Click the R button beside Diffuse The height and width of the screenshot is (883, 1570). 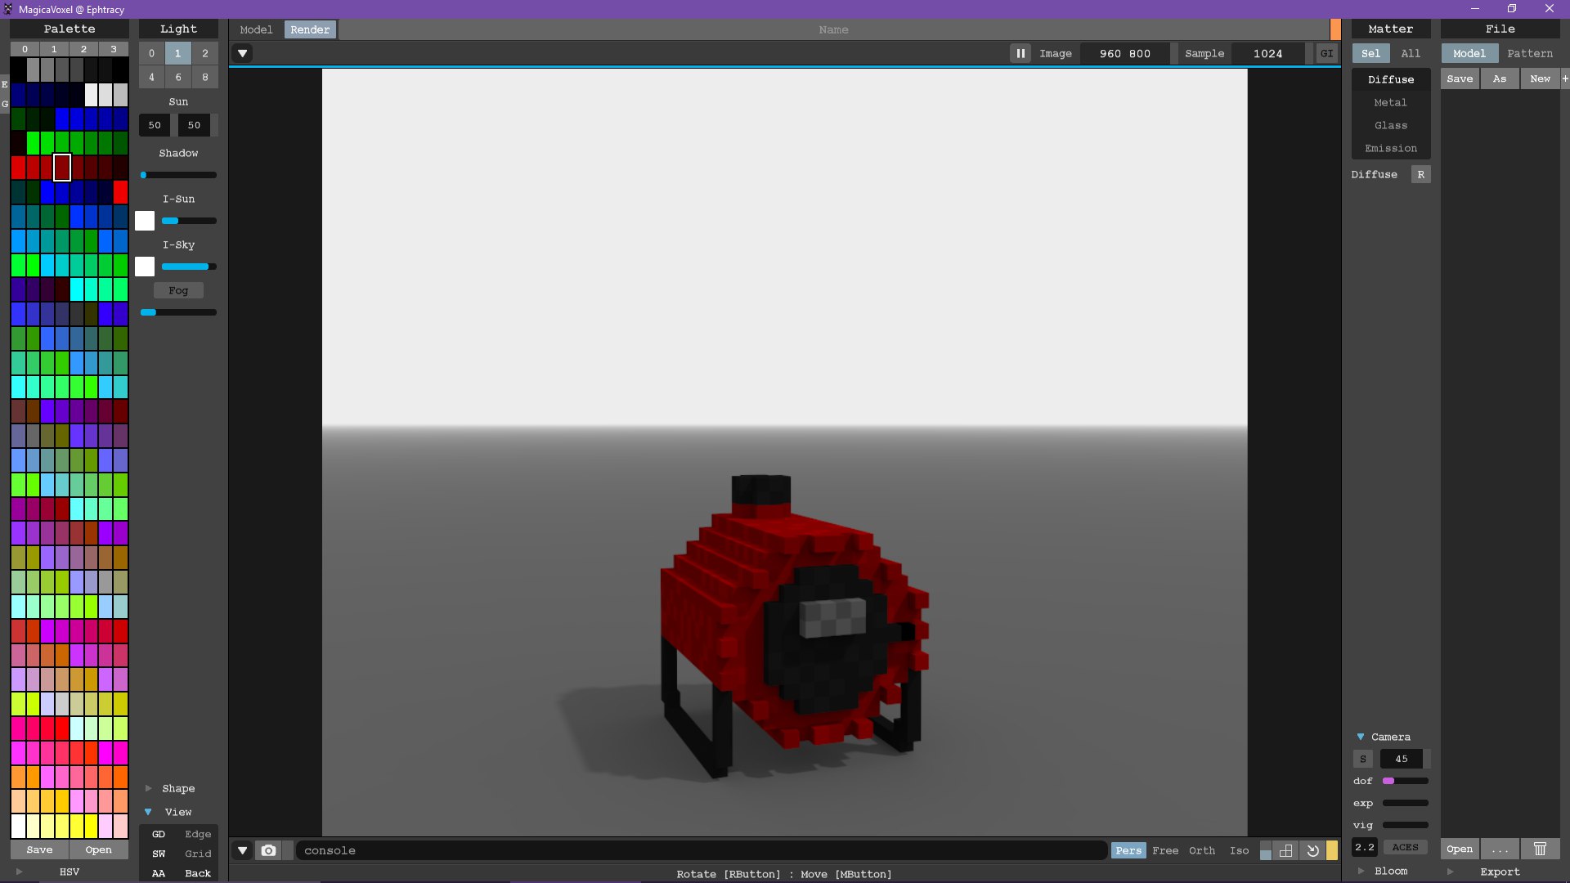tap(1421, 174)
